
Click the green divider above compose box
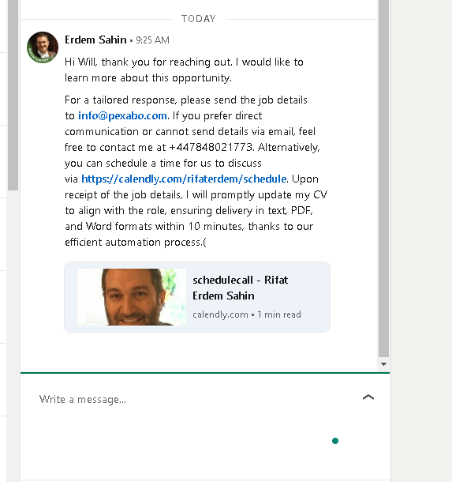pos(205,373)
